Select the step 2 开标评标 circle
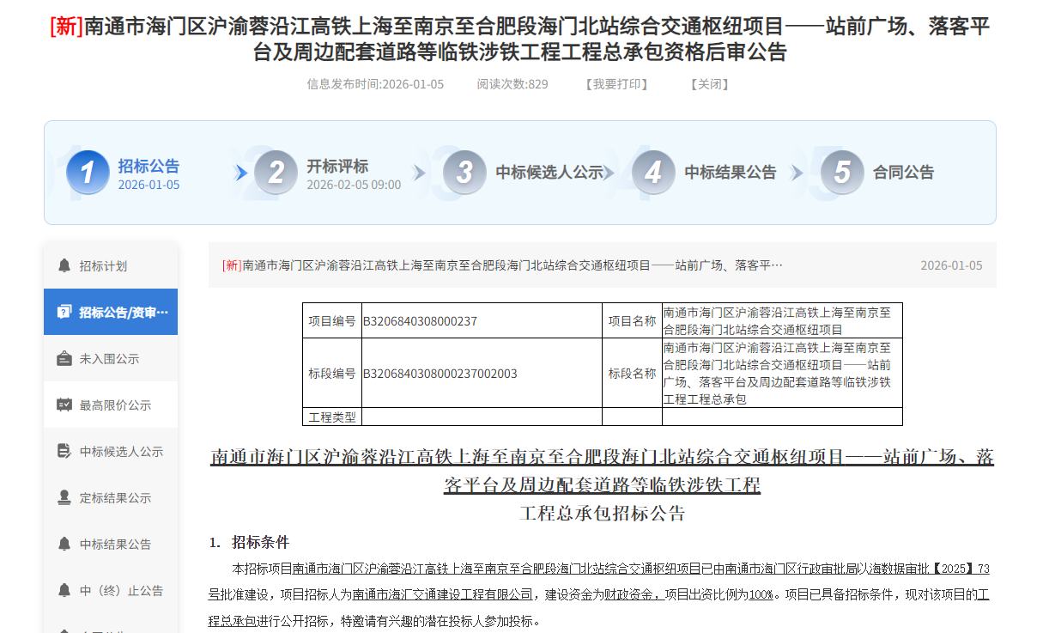 point(276,172)
